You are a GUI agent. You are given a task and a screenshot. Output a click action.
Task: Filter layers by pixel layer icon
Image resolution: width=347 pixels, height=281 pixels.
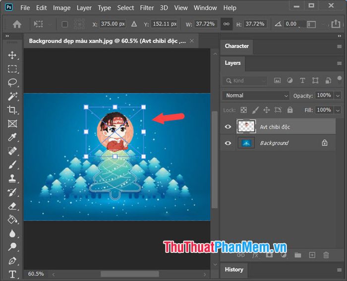[x=277, y=81]
